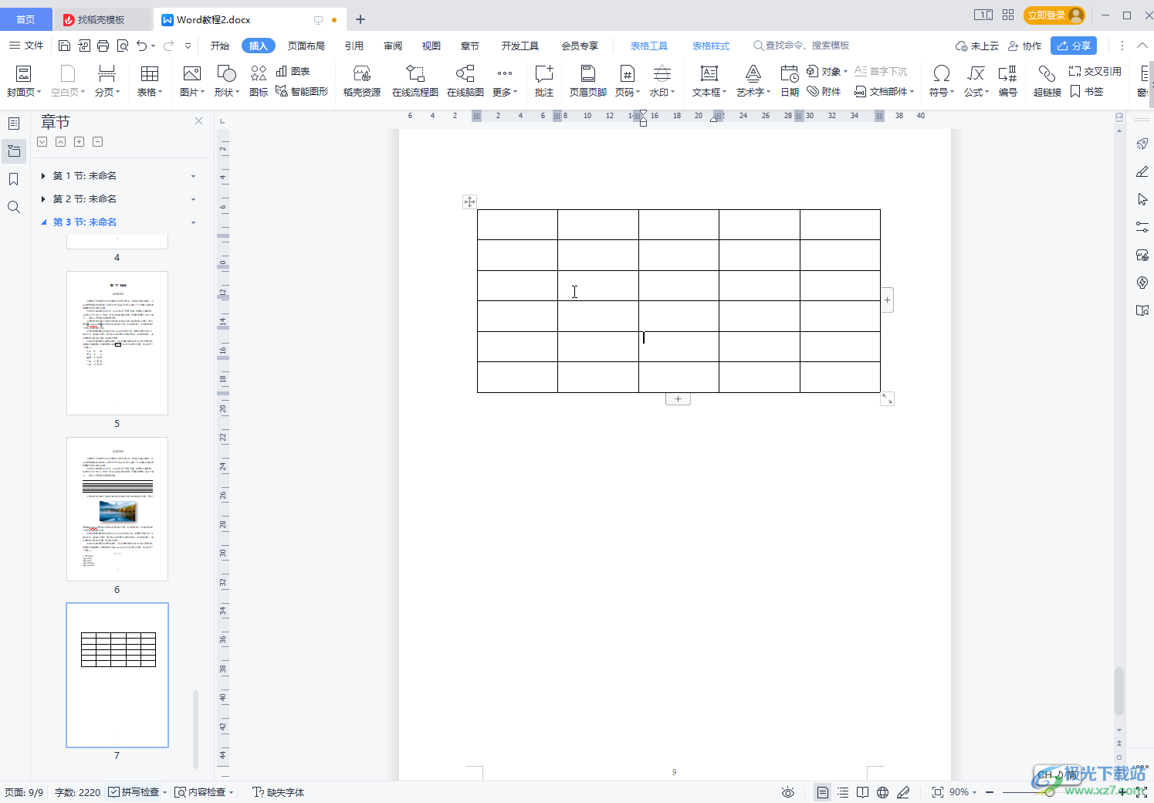Screen dimensions: 1154x803
Task: Insert a formula with 公式
Action: (x=976, y=81)
